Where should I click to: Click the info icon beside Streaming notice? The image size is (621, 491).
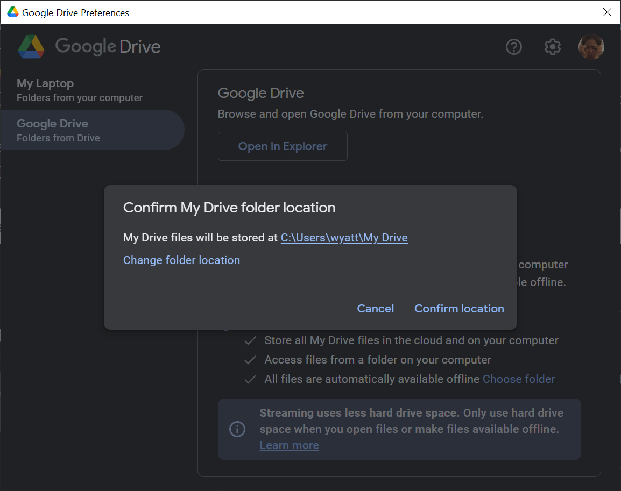pos(237,429)
